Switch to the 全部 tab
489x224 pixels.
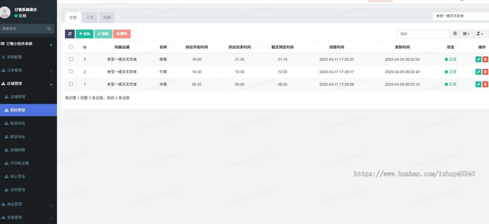[x=73, y=18]
